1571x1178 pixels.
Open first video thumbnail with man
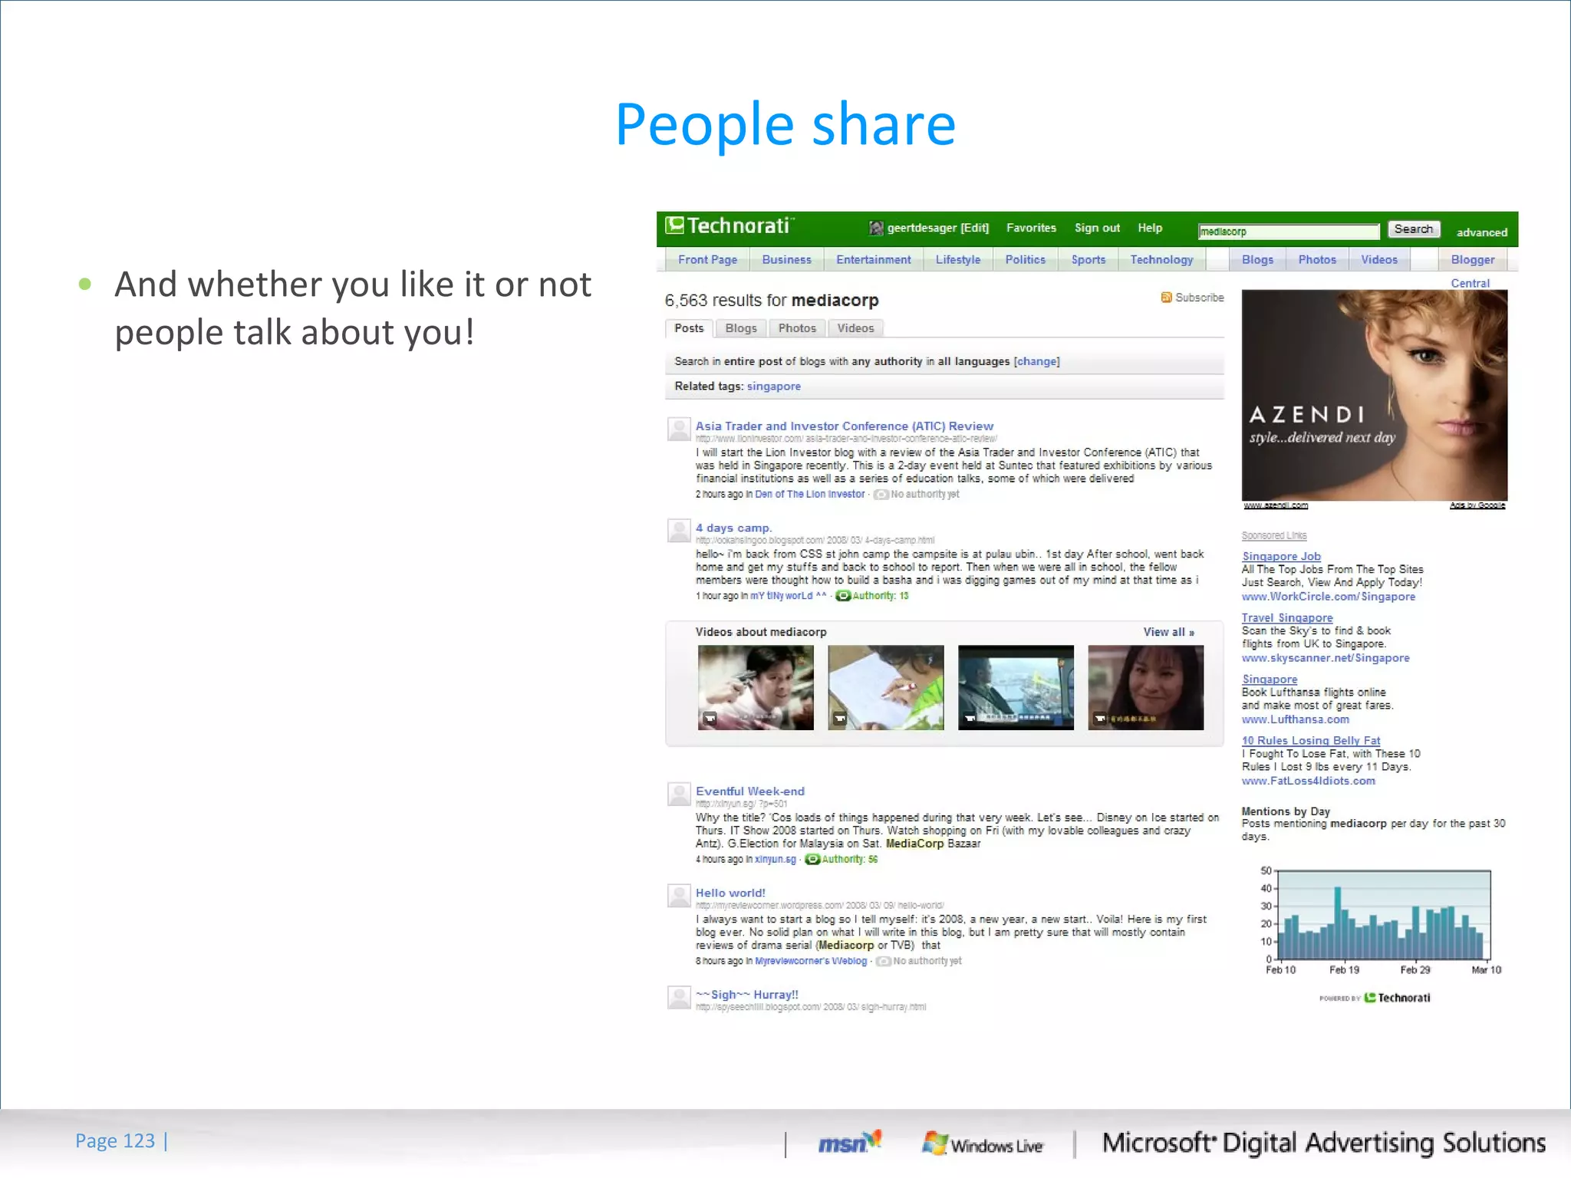[756, 687]
